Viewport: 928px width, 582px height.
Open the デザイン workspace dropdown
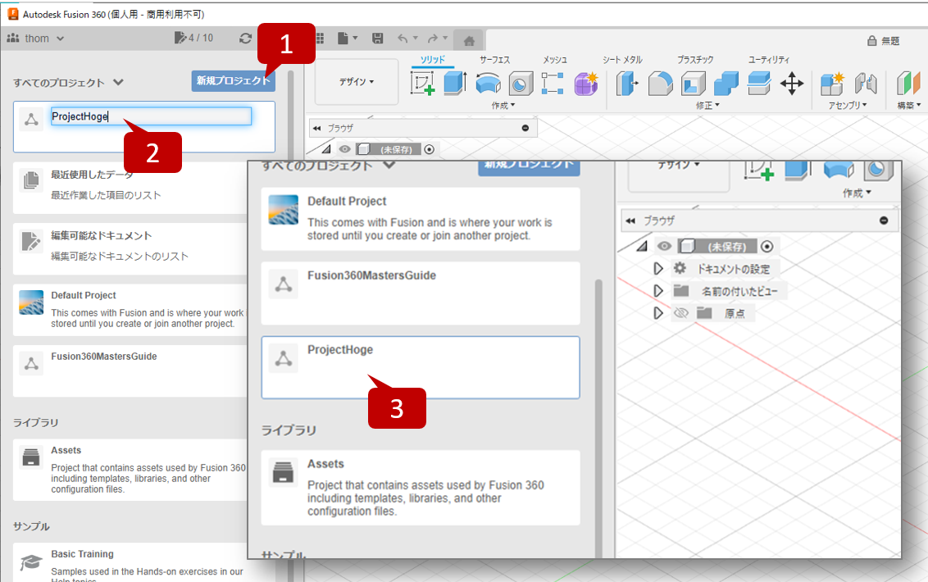(x=357, y=82)
